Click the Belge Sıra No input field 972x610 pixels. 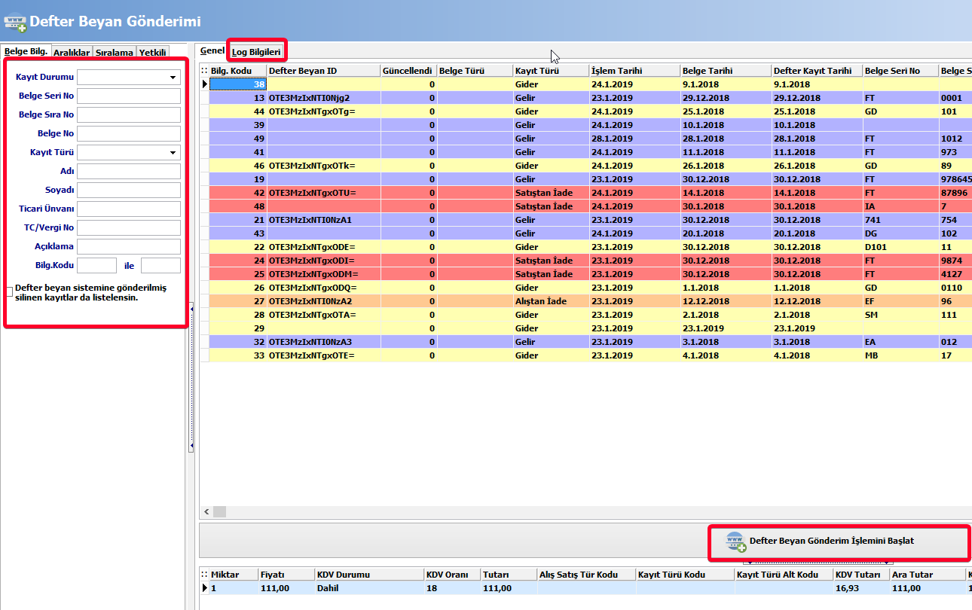129,115
